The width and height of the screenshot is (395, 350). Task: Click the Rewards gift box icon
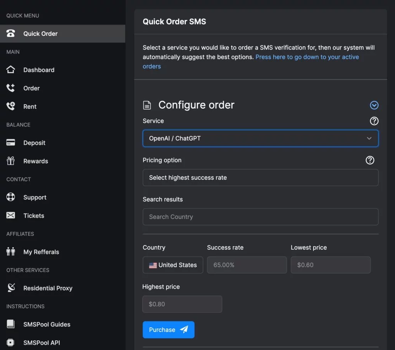coord(11,161)
